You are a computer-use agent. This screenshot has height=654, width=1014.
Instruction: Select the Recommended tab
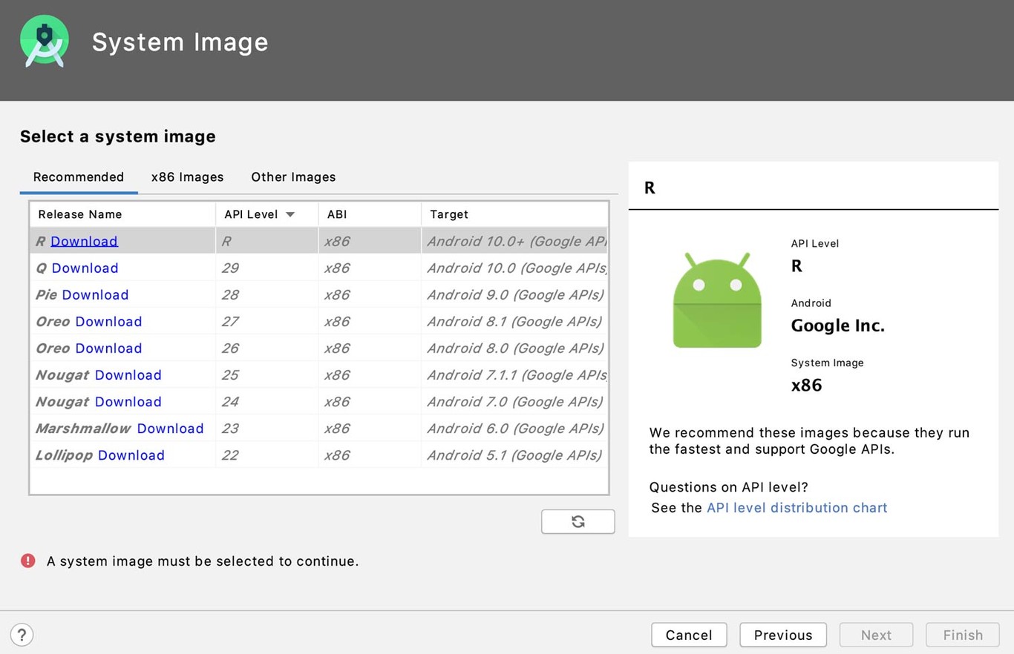pyautogui.click(x=78, y=176)
